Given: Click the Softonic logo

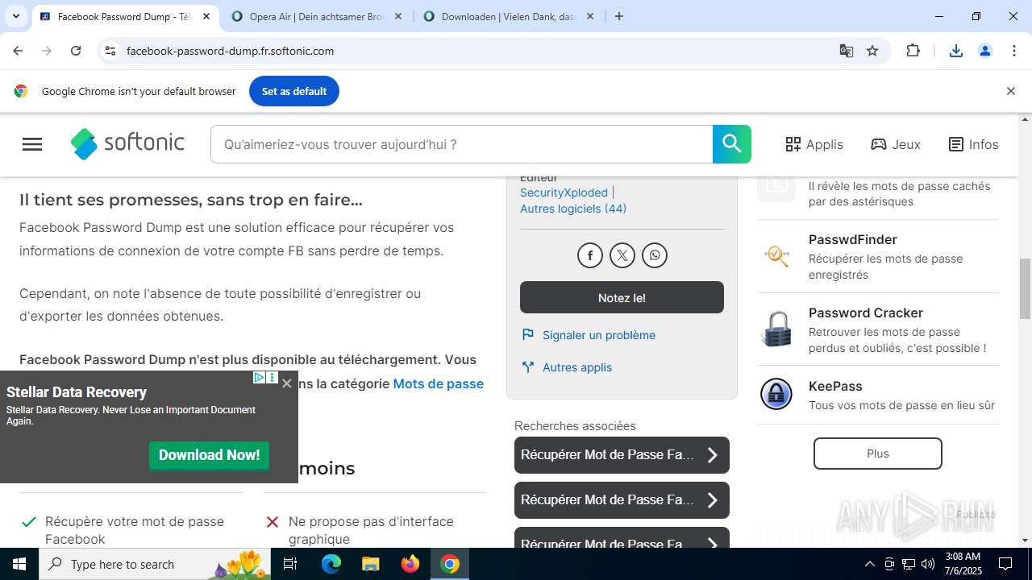Looking at the screenshot, I should 127,143.
